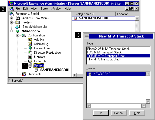155x120 pixels.
Task: Click the right pane scroll up arrow
Action: (x=137, y=18)
